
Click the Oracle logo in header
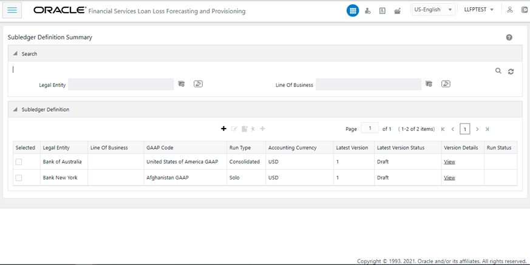pos(60,10)
